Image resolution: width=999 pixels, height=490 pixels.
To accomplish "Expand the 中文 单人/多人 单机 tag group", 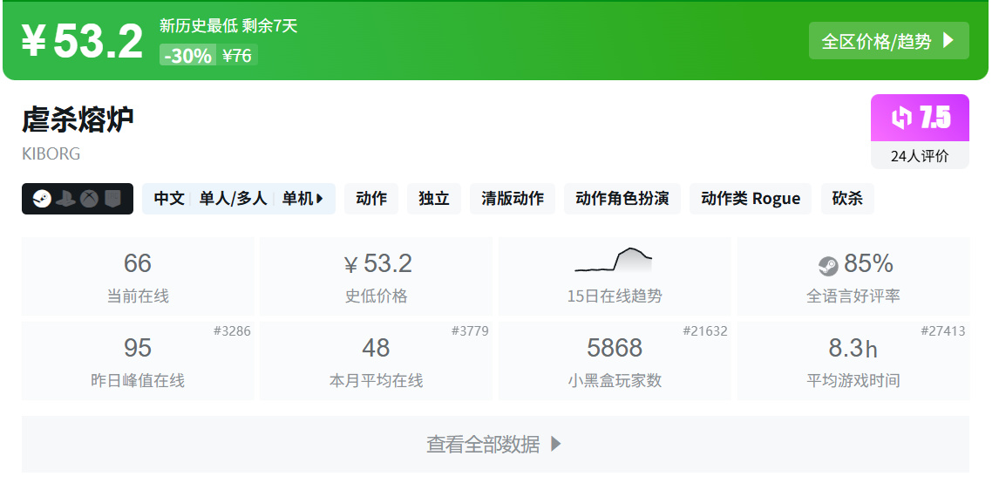I will point(239,199).
